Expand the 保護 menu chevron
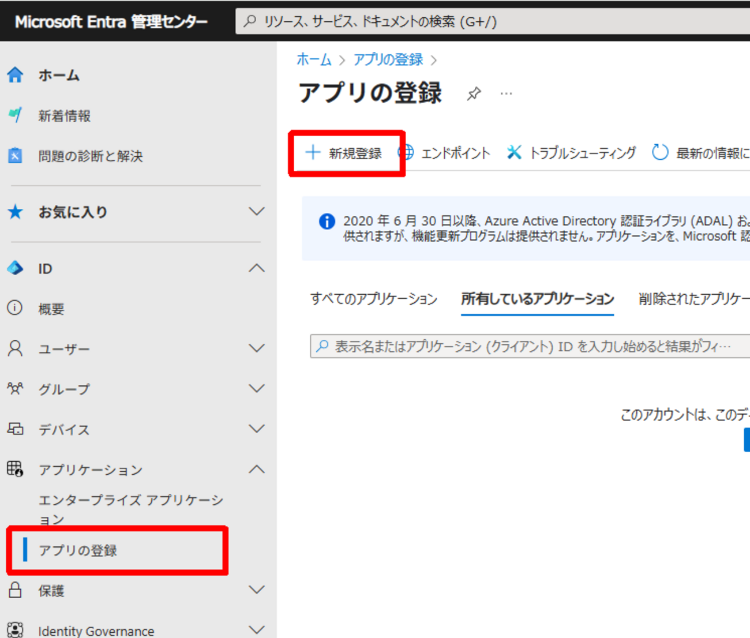Viewport: 750px width, 638px height. tap(257, 590)
